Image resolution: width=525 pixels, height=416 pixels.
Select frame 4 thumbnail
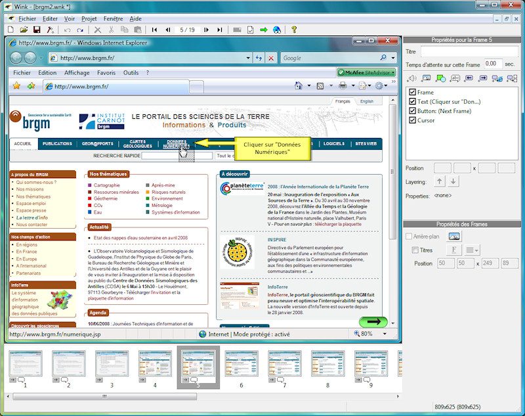[x=155, y=363]
